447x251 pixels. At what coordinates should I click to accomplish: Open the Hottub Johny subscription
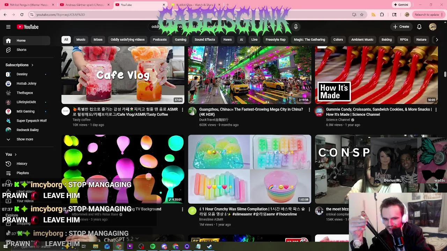27,84
